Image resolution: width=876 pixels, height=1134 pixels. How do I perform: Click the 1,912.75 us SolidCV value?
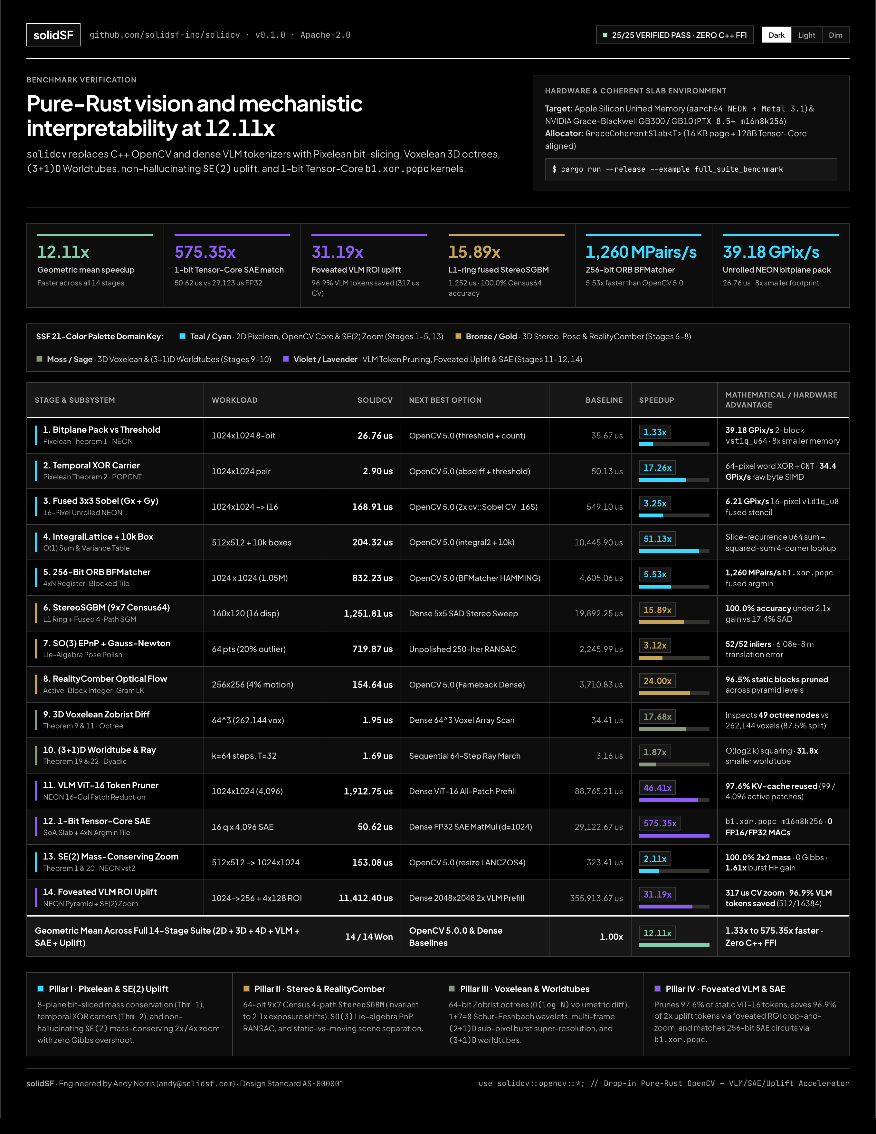[x=368, y=791]
